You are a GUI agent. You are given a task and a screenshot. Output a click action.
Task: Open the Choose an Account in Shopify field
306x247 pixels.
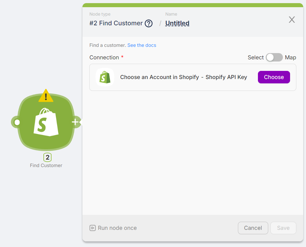coord(184,77)
